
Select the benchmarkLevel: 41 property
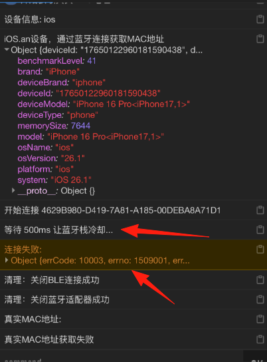pyautogui.click(x=56, y=61)
